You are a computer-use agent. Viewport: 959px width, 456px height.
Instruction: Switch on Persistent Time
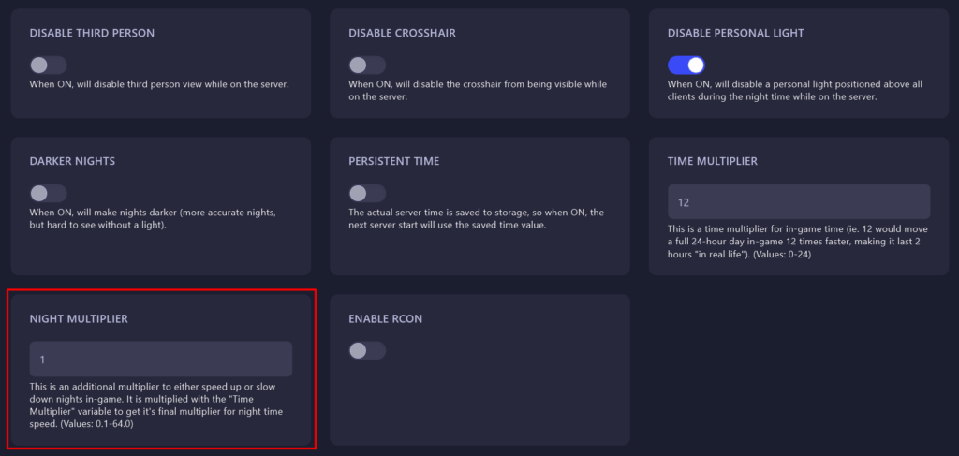pyautogui.click(x=367, y=194)
